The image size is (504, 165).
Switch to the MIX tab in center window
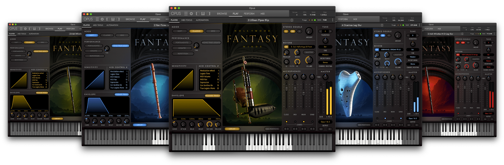click(x=263, y=14)
